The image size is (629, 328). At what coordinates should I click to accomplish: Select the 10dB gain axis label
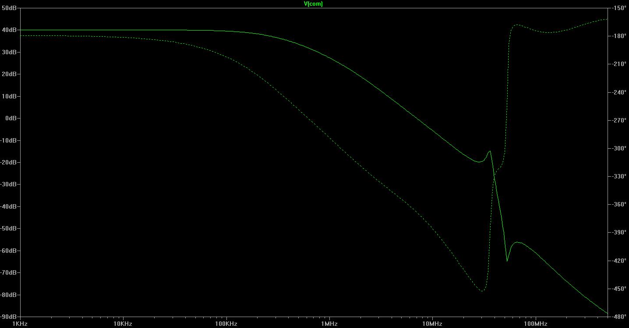pyautogui.click(x=9, y=96)
